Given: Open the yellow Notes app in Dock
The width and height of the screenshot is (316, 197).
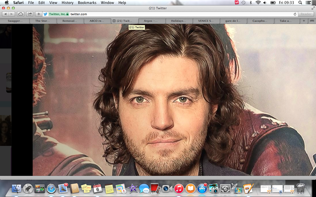Looking at the screenshot, I should (109, 189).
